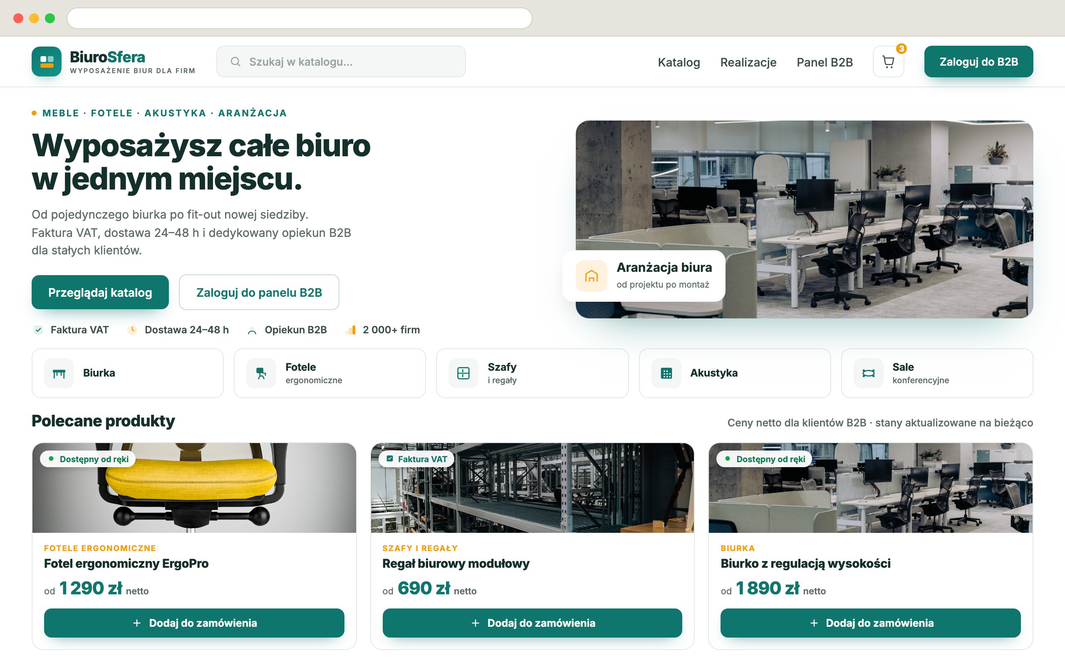The width and height of the screenshot is (1065, 665).
Task: Click the SZAFY I REGAŁY category label
Action: point(420,548)
